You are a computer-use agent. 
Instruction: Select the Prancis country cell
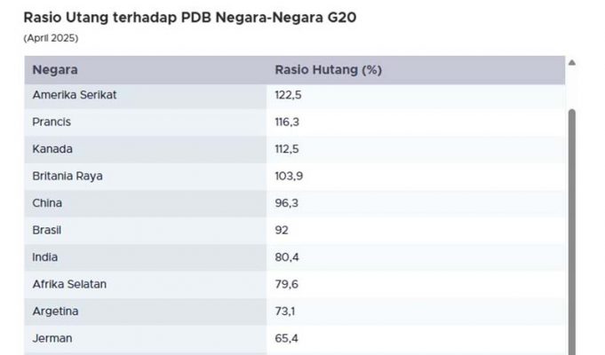52,122
